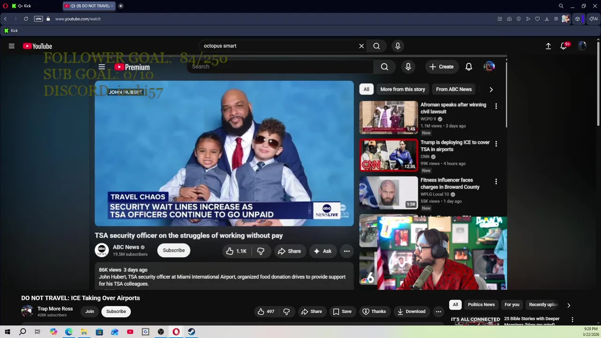Viewport: 601px width, 338px height.
Task: Start voice search with the microphone
Action: click(398, 46)
